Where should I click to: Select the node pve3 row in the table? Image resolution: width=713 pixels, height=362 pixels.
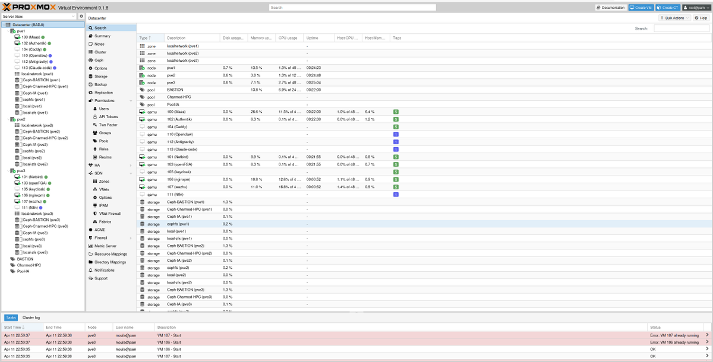(x=424, y=82)
